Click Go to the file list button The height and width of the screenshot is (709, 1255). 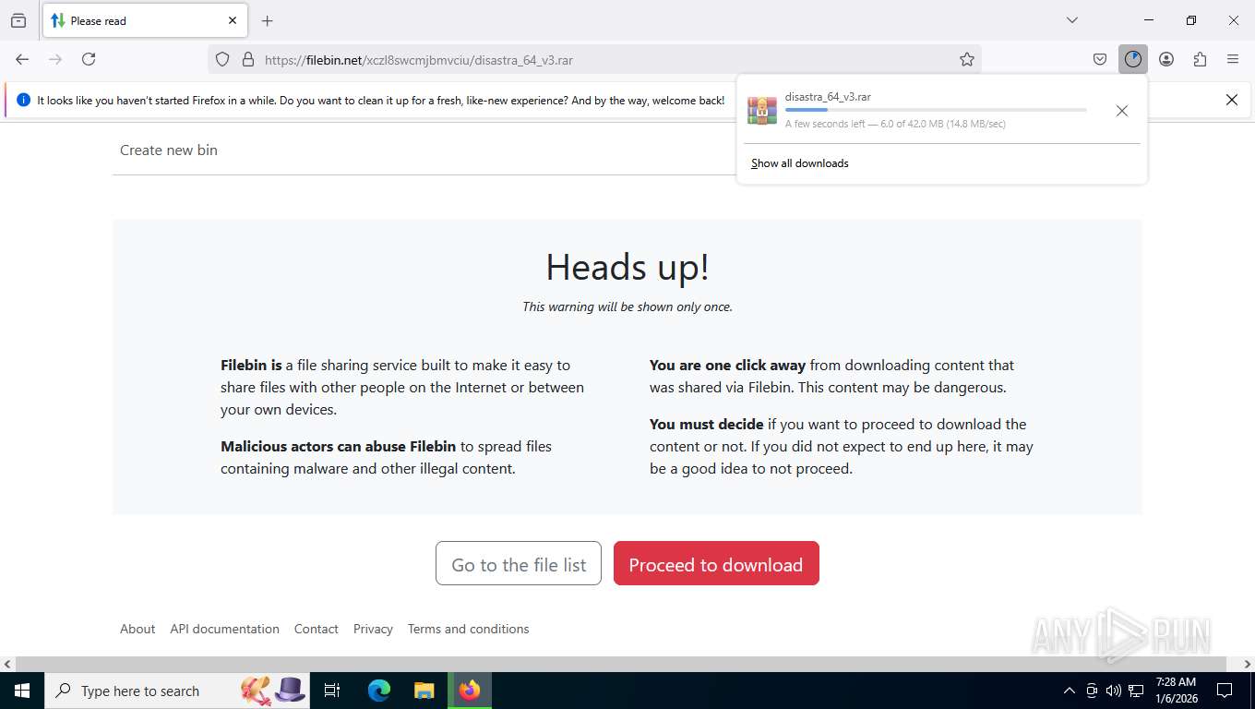pos(519,563)
